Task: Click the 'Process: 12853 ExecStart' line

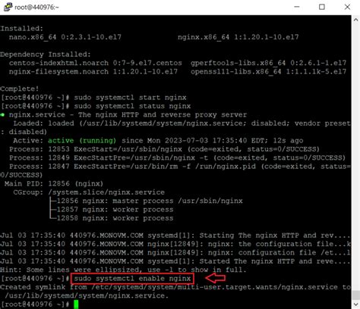Action: [165, 149]
